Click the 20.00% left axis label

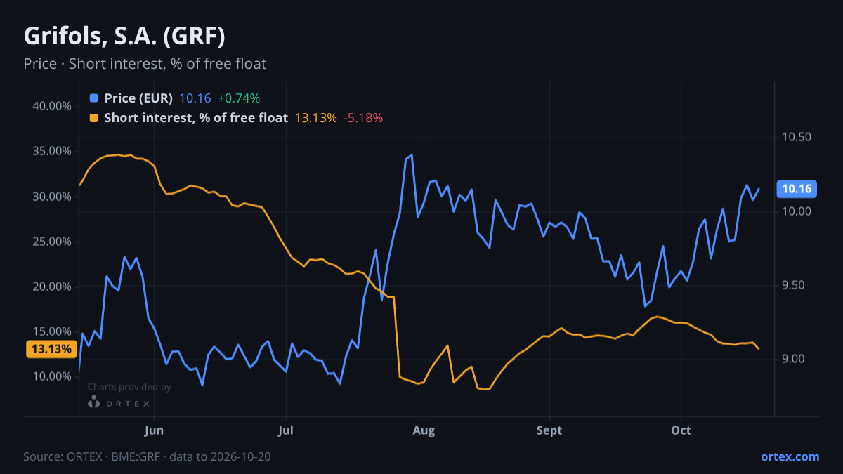[52, 287]
